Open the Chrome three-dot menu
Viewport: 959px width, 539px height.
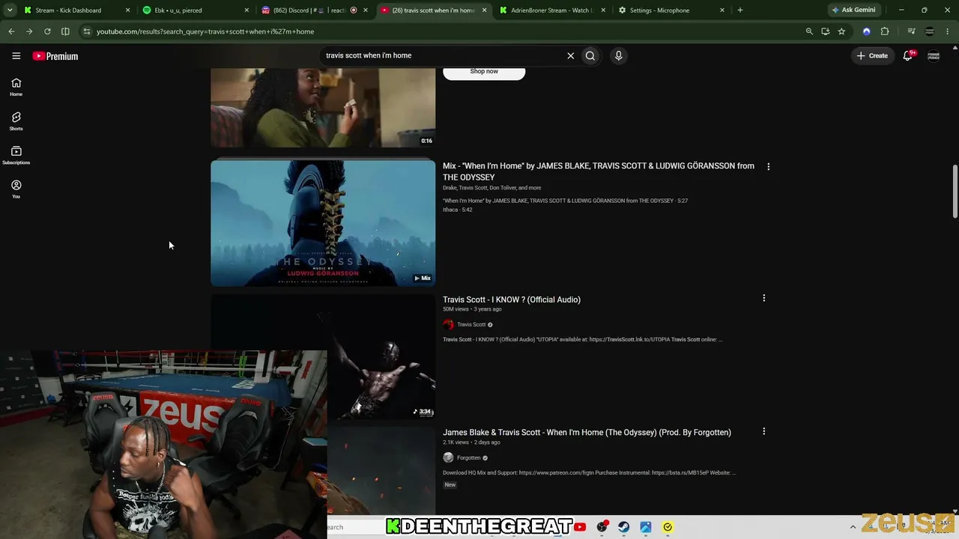click(948, 31)
